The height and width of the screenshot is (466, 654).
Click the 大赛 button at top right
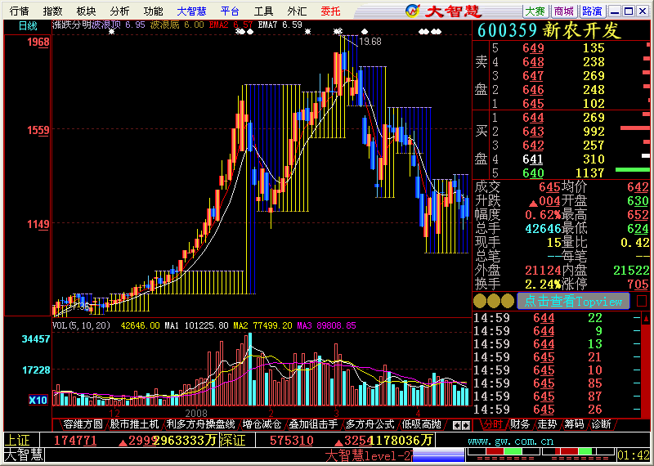click(x=535, y=11)
